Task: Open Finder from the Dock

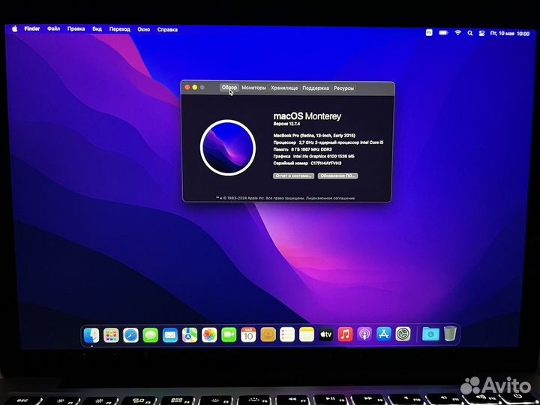Action: click(x=91, y=334)
